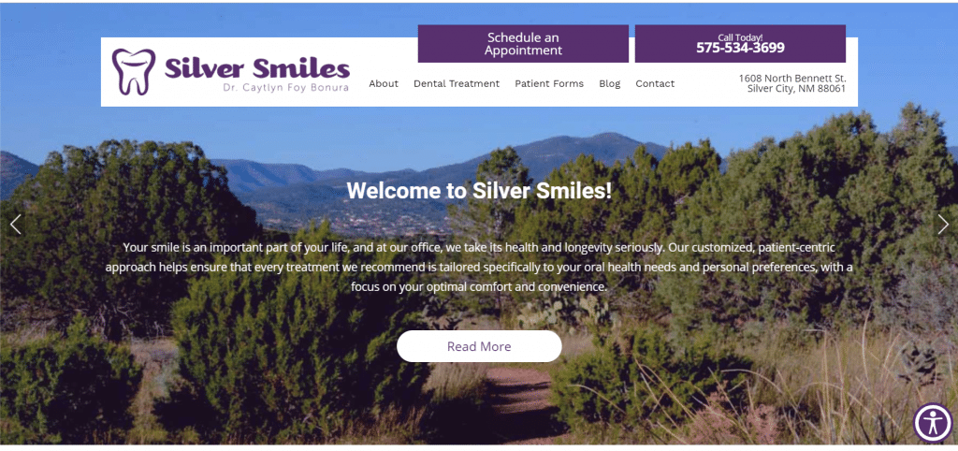The width and height of the screenshot is (958, 451).
Task: Click Dr. Caytlyn Foy Bonura subtitle
Action: [286, 87]
